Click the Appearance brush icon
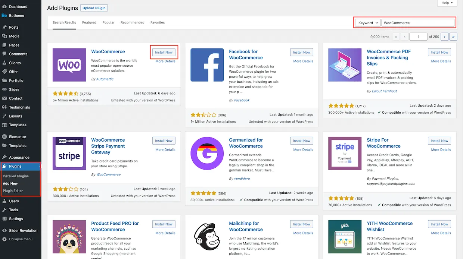Viewport: 463px width, 259px height. pyautogui.click(x=4, y=157)
